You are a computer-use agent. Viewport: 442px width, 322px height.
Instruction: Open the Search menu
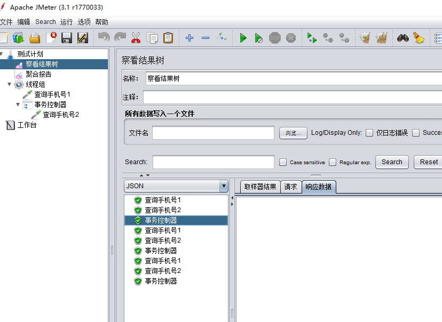(x=45, y=22)
